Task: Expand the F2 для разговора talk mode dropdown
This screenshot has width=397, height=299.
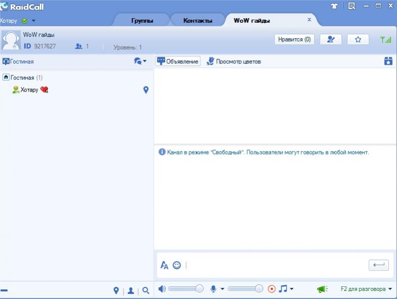Action: [x=390, y=289]
